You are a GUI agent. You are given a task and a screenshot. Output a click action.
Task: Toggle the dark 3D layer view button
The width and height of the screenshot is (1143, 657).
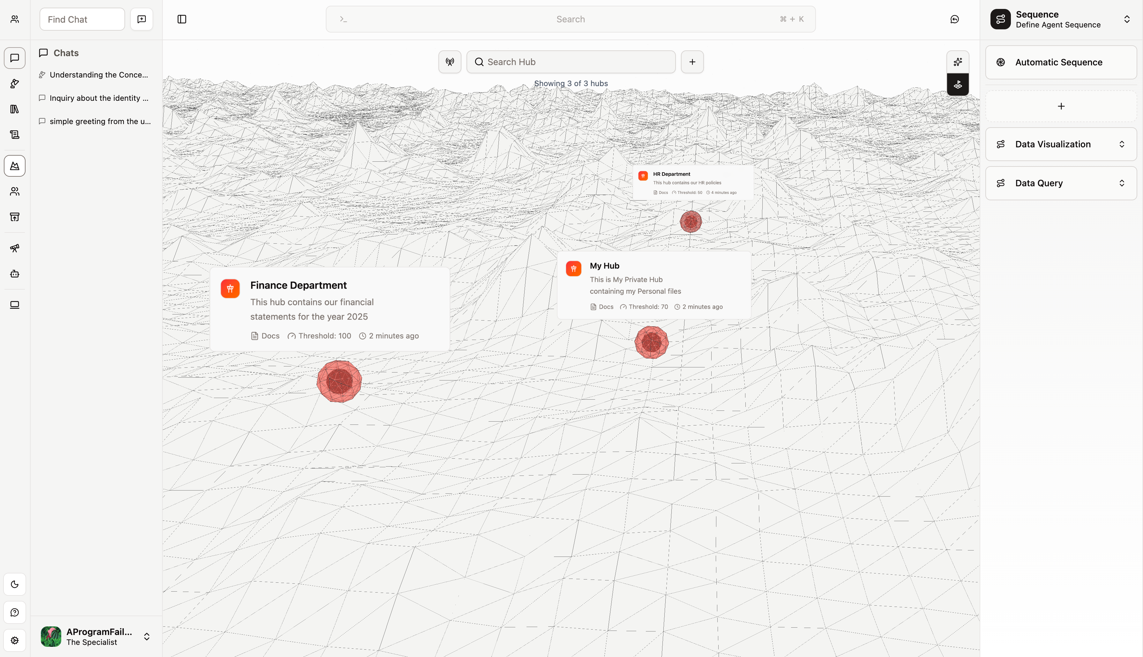958,85
